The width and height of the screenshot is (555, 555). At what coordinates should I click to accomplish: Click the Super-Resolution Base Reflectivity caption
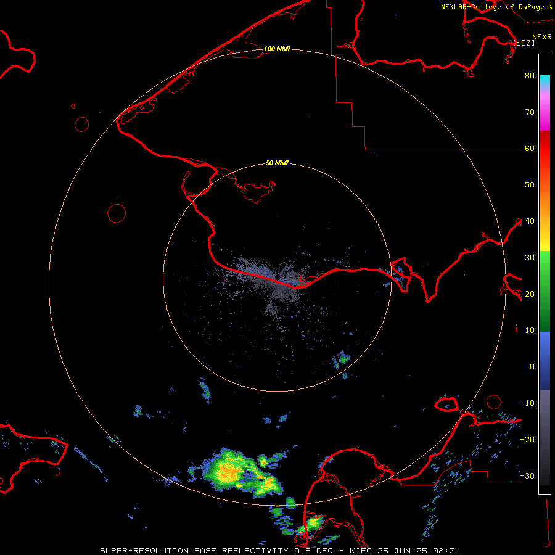point(280,551)
